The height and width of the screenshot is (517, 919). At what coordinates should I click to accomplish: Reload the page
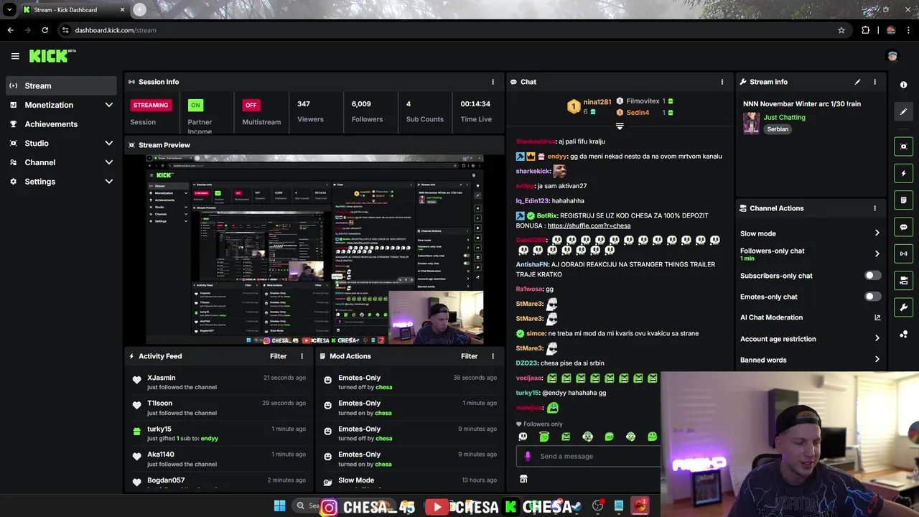coord(45,30)
